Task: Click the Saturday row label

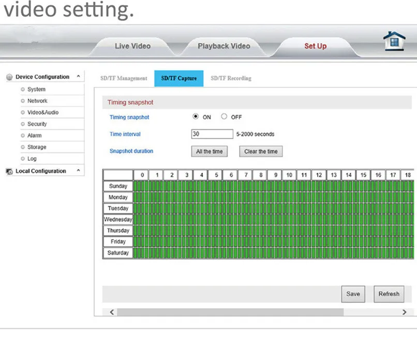Action: pyautogui.click(x=118, y=253)
